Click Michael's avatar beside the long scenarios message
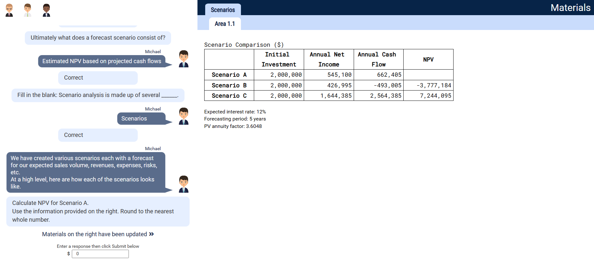 pos(184,184)
